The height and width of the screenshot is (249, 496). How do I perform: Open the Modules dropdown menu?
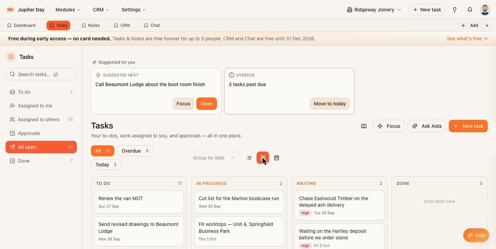68,10
